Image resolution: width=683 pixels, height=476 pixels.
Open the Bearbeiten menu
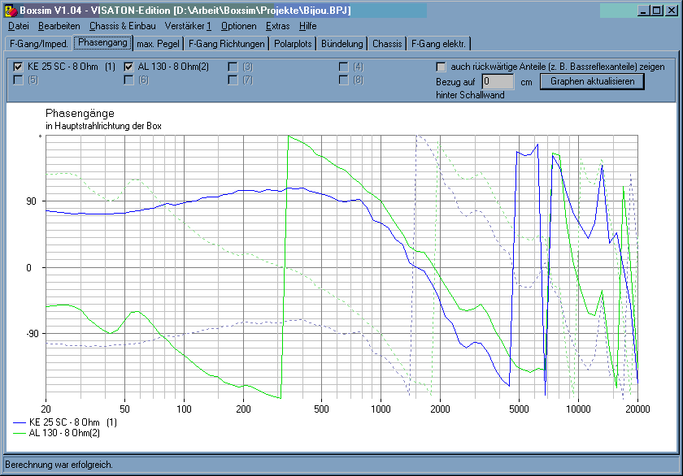[x=59, y=26]
